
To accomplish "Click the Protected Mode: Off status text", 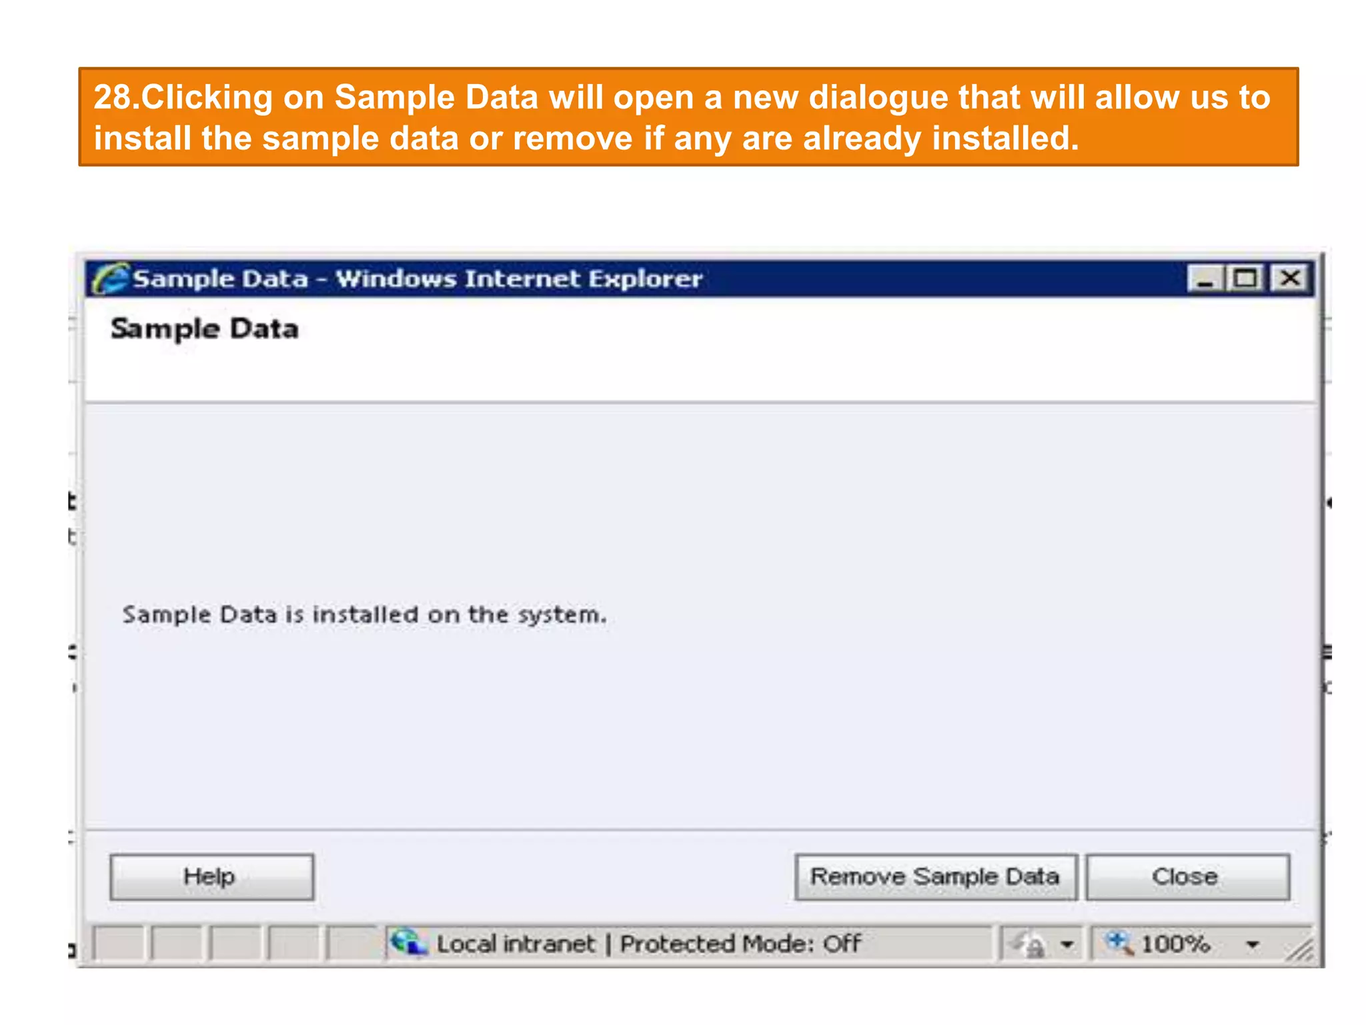I will [740, 944].
